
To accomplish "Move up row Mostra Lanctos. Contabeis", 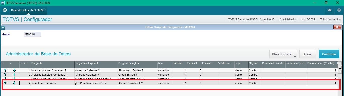I will click(x=5, y=70).
